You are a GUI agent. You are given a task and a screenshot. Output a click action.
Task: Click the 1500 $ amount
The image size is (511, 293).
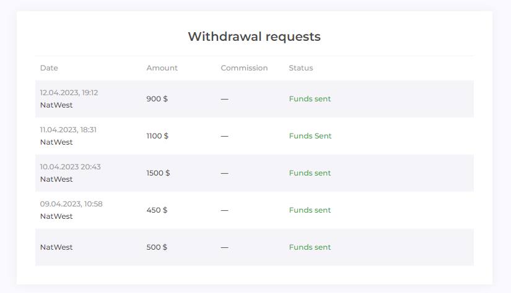pyautogui.click(x=158, y=173)
